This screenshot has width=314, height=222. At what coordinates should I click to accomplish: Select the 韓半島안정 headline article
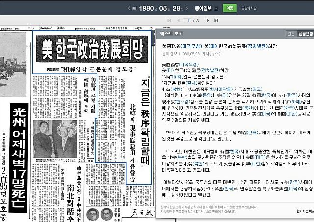point(79,194)
